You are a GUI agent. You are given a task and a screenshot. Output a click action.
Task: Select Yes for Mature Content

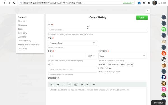99,68
